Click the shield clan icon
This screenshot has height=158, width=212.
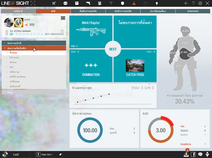point(123,3)
